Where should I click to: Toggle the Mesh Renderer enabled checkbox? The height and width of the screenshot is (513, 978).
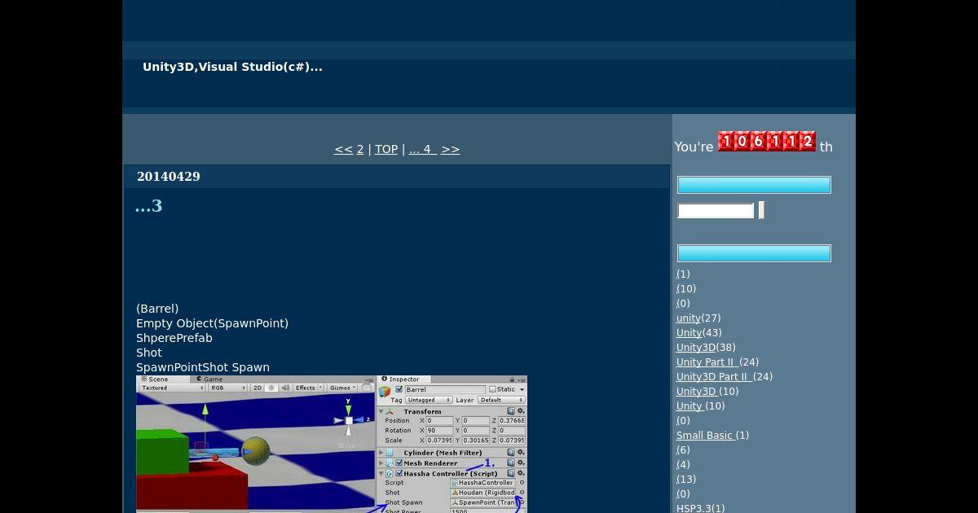pyautogui.click(x=399, y=463)
